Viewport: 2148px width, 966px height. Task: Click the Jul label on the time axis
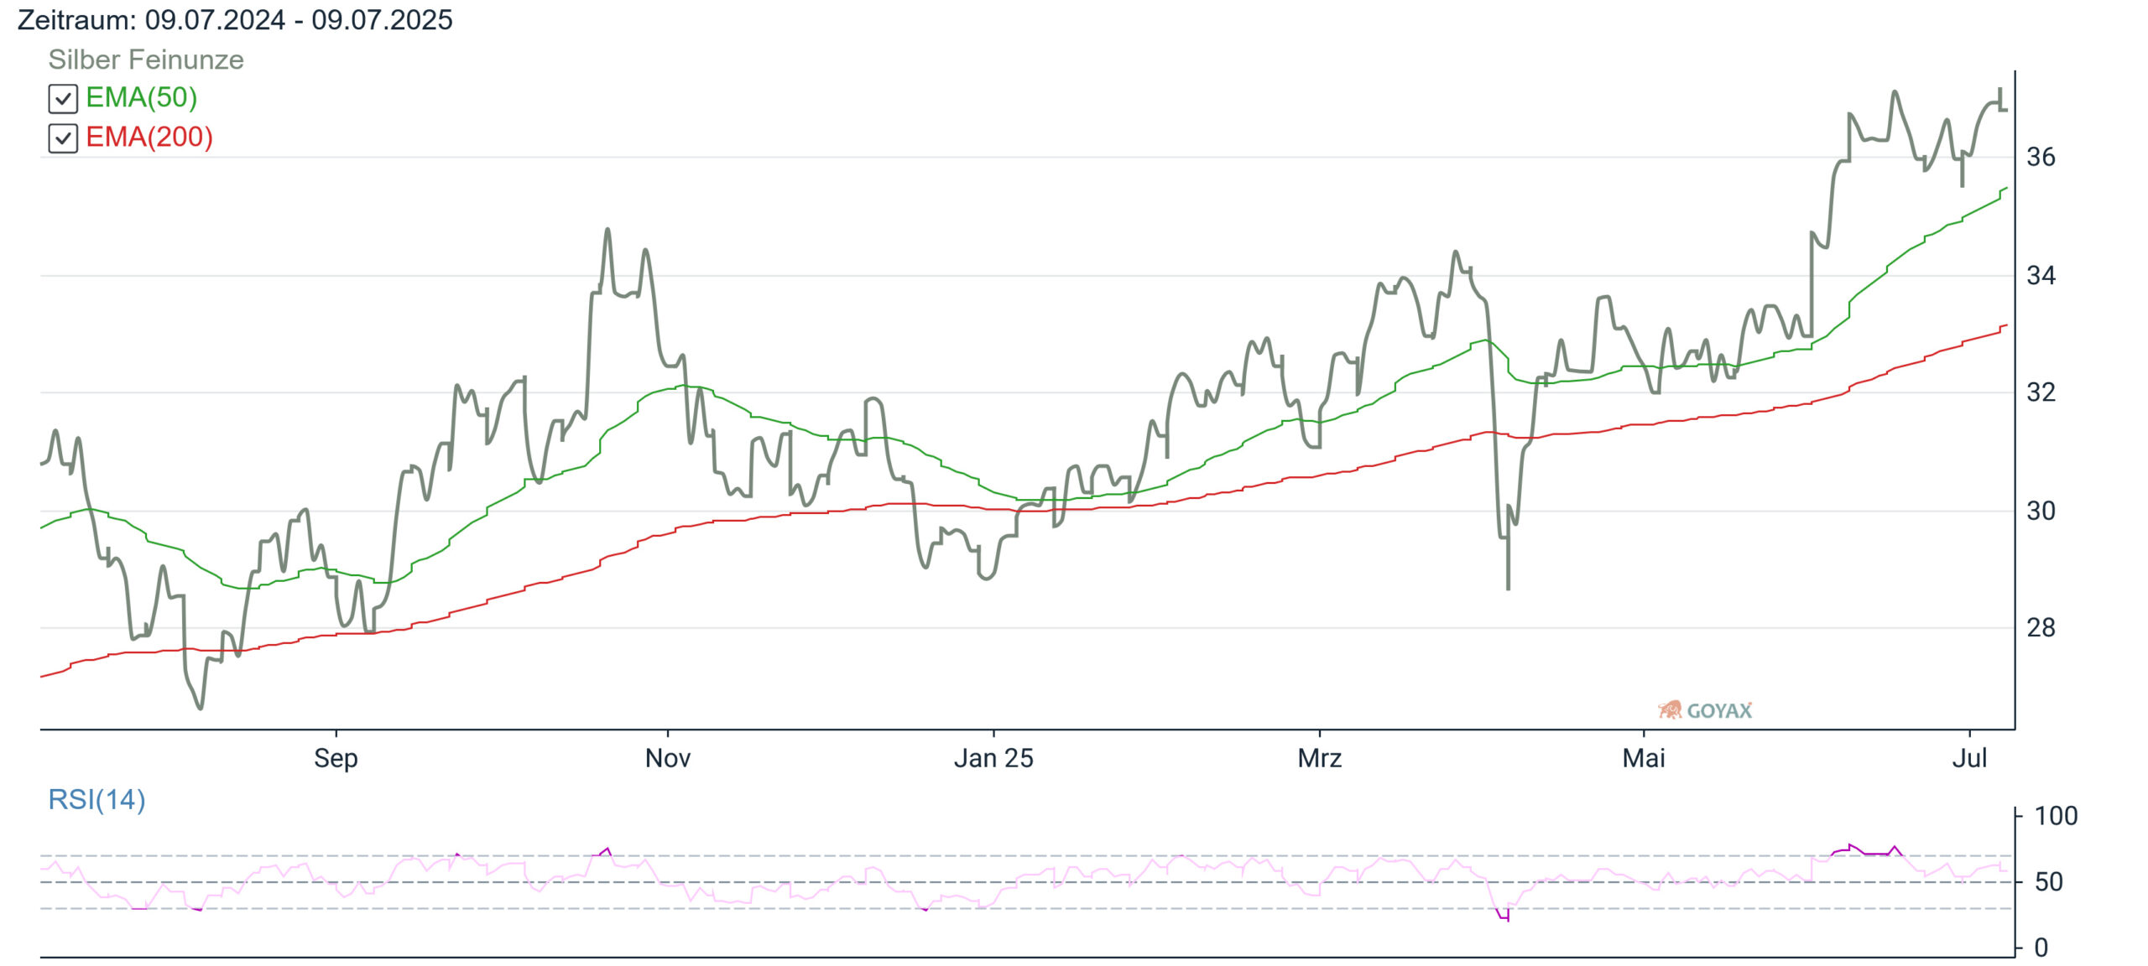click(1969, 758)
